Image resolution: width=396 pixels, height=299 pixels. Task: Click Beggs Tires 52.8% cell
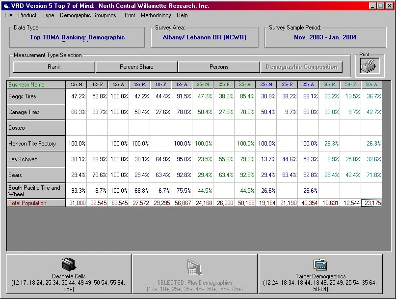97,96
